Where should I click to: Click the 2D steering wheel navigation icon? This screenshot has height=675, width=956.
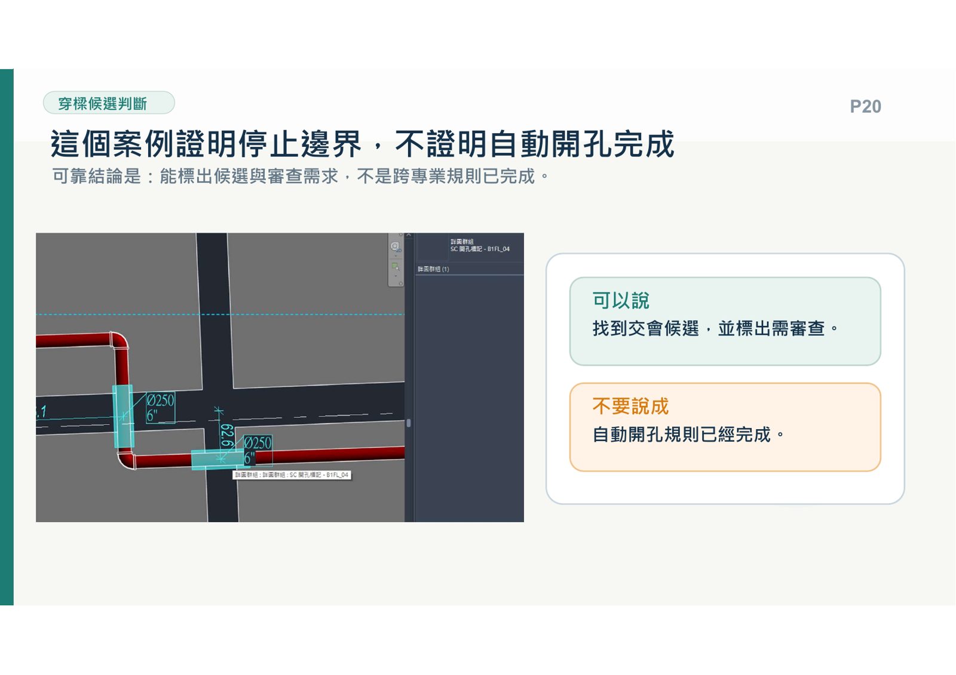[395, 246]
